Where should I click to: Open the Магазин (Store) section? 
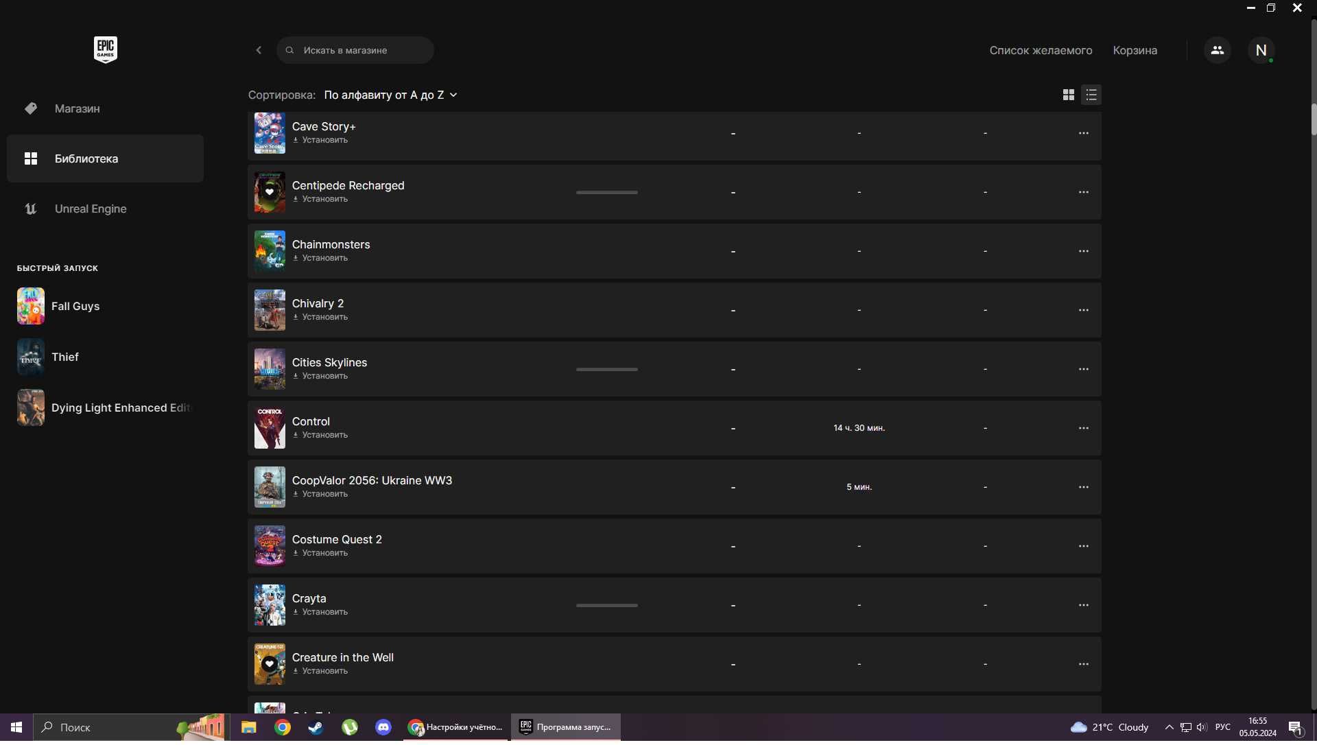click(77, 108)
